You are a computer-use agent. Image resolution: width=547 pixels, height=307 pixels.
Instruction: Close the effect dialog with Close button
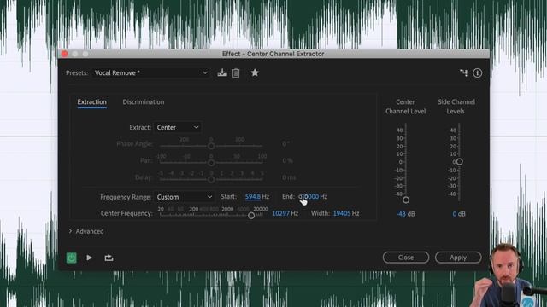click(x=406, y=258)
